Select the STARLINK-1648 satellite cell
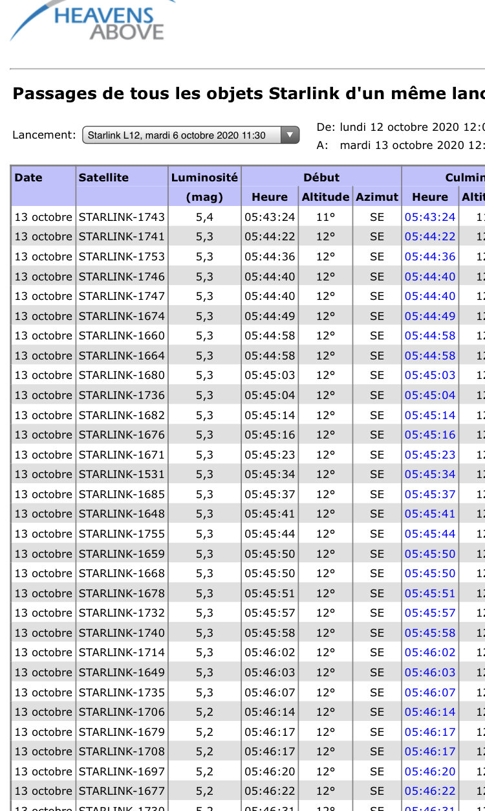Screen dimensions: 485x811 [122, 514]
